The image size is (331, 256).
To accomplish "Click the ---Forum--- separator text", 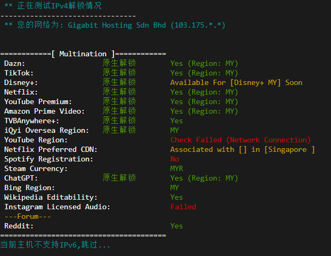I will 28,216.
